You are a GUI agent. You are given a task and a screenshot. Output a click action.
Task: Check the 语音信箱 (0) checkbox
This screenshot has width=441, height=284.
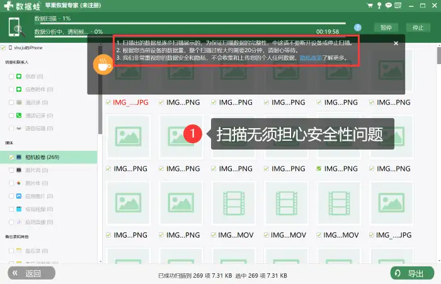tap(11, 128)
